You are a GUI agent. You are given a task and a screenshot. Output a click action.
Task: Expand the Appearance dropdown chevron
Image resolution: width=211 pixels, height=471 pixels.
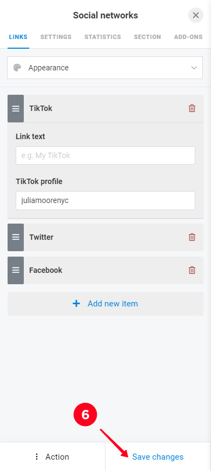tap(194, 68)
